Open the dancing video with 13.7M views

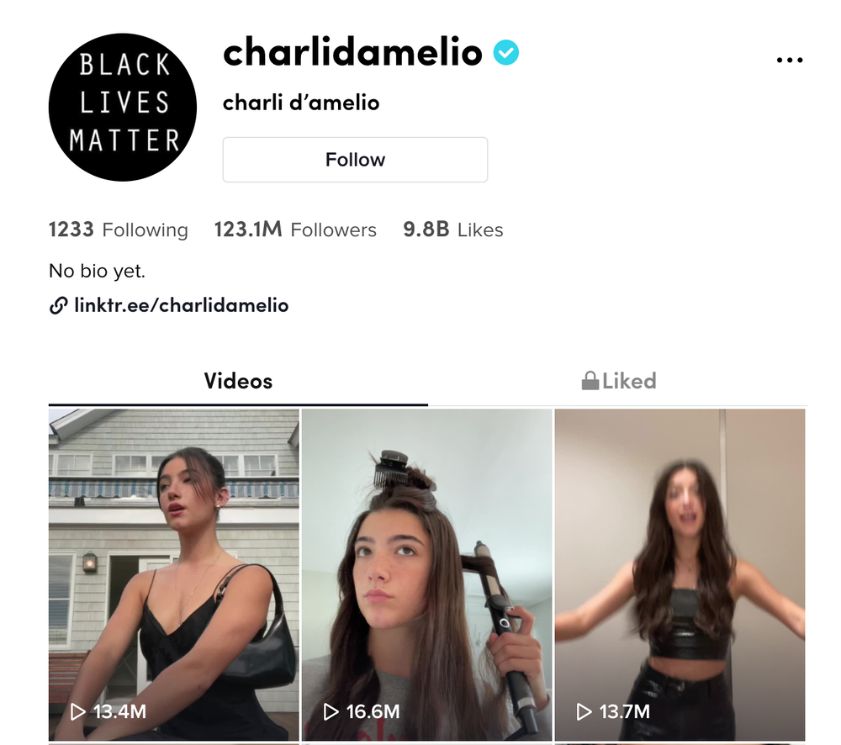680,574
